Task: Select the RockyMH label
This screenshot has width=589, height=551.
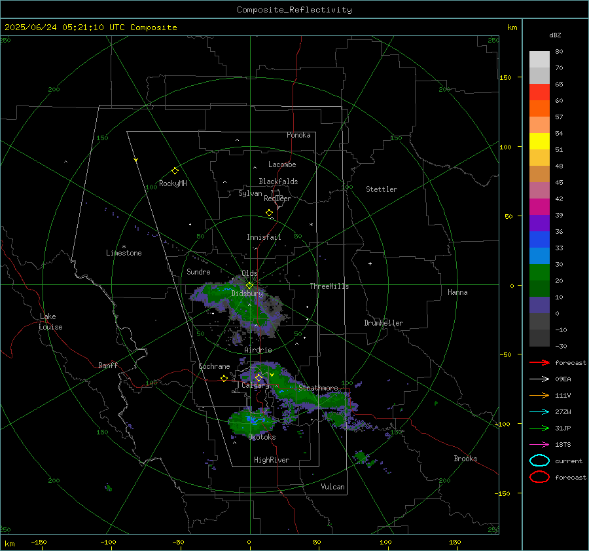Action: (173, 183)
